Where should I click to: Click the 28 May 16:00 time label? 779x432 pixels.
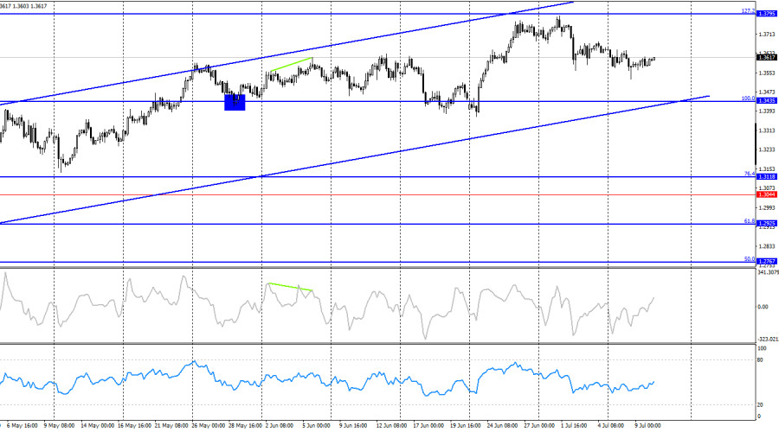[245, 426]
